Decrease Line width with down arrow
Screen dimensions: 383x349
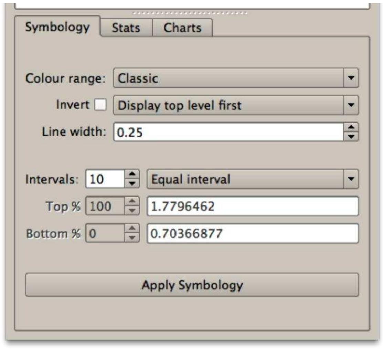click(x=351, y=137)
